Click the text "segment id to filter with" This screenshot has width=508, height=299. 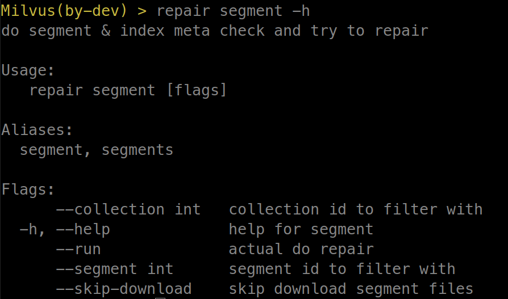342,269
